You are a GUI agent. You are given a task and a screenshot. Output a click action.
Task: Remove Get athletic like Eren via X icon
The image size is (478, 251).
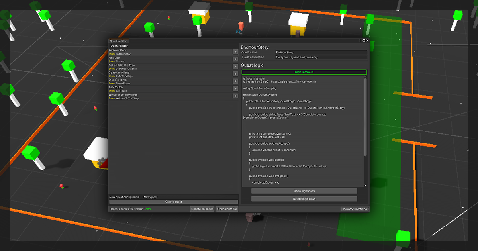(x=235, y=66)
